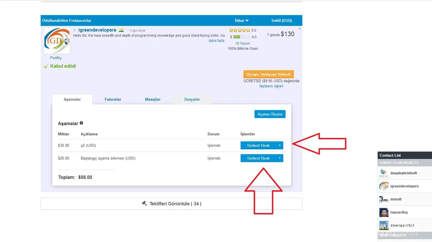Click the $26.00 amount cell
Image resolution: width=432 pixels, height=242 pixels.
click(63, 158)
